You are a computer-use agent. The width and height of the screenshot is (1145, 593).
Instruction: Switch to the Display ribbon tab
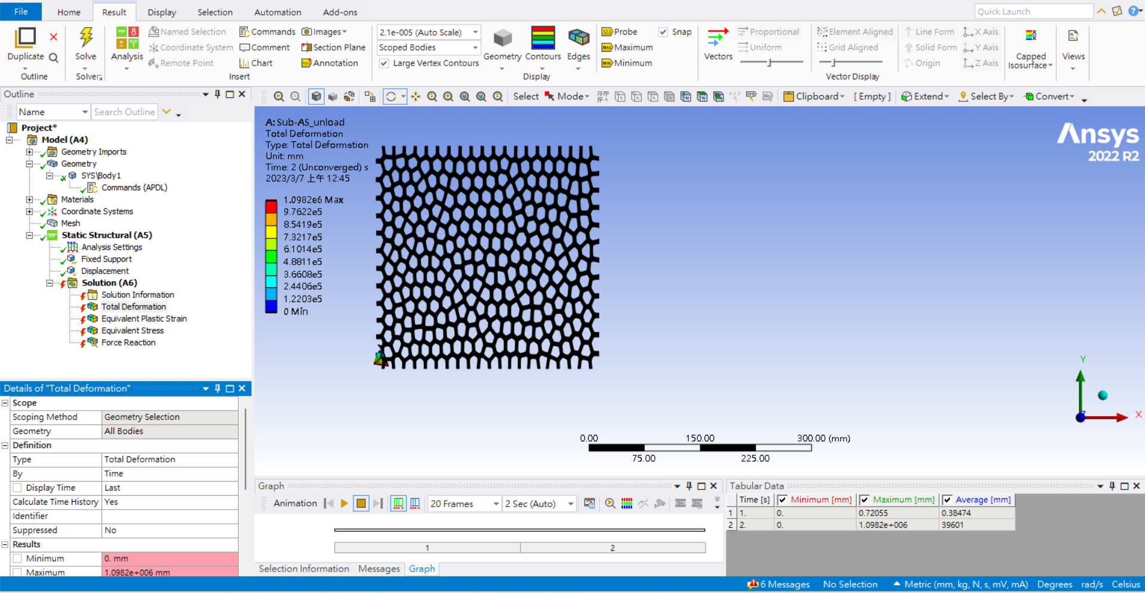tap(161, 12)
